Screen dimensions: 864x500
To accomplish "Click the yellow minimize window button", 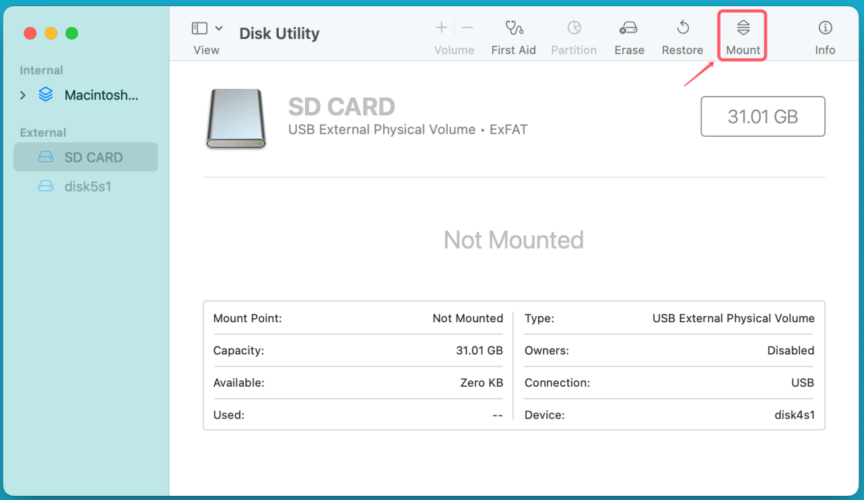I will 51,33.
